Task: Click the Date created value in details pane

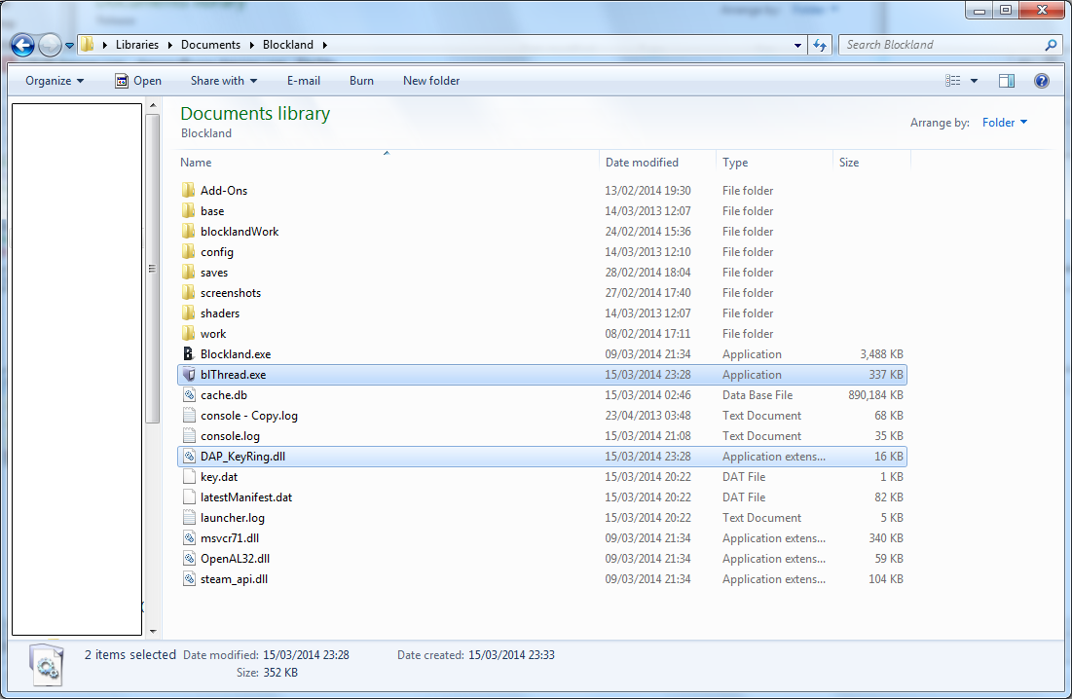Action: click(511, 654)
